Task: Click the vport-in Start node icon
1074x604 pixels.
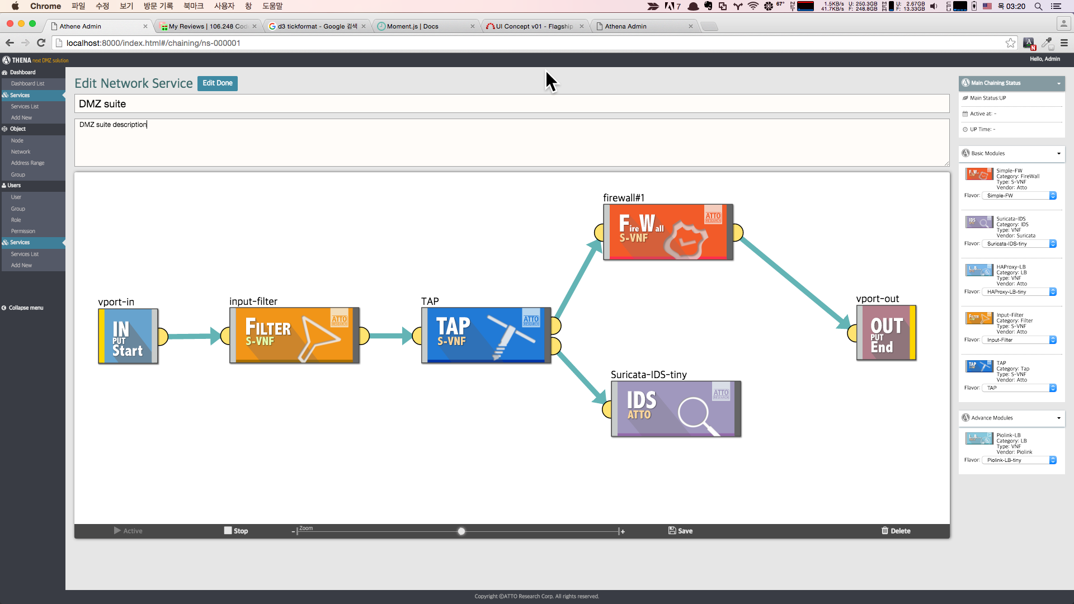Action: 127,336
